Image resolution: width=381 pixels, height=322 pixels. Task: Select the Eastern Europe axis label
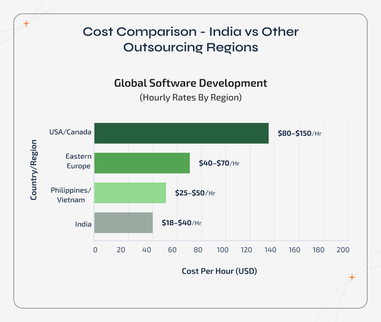pyautogui.click(x=78, y=161)
